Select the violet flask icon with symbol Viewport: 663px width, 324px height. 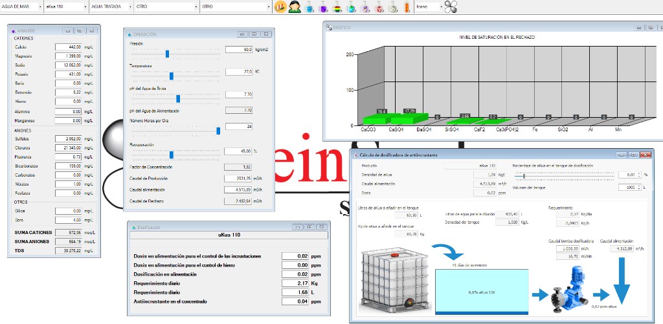(365, 6)
